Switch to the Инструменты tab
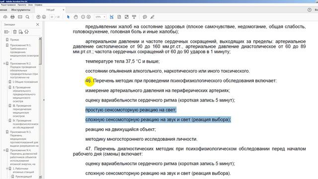Image resolution: width=318 pixels, height=179 pixels. point(21,10)
